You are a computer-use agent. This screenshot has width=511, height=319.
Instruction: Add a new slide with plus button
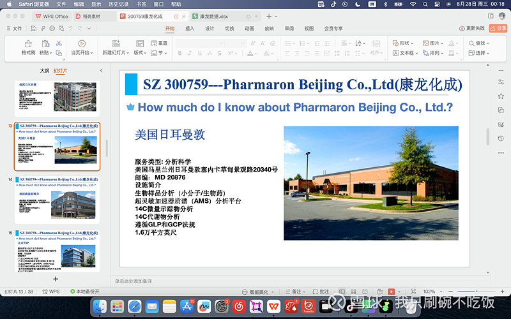56,279
